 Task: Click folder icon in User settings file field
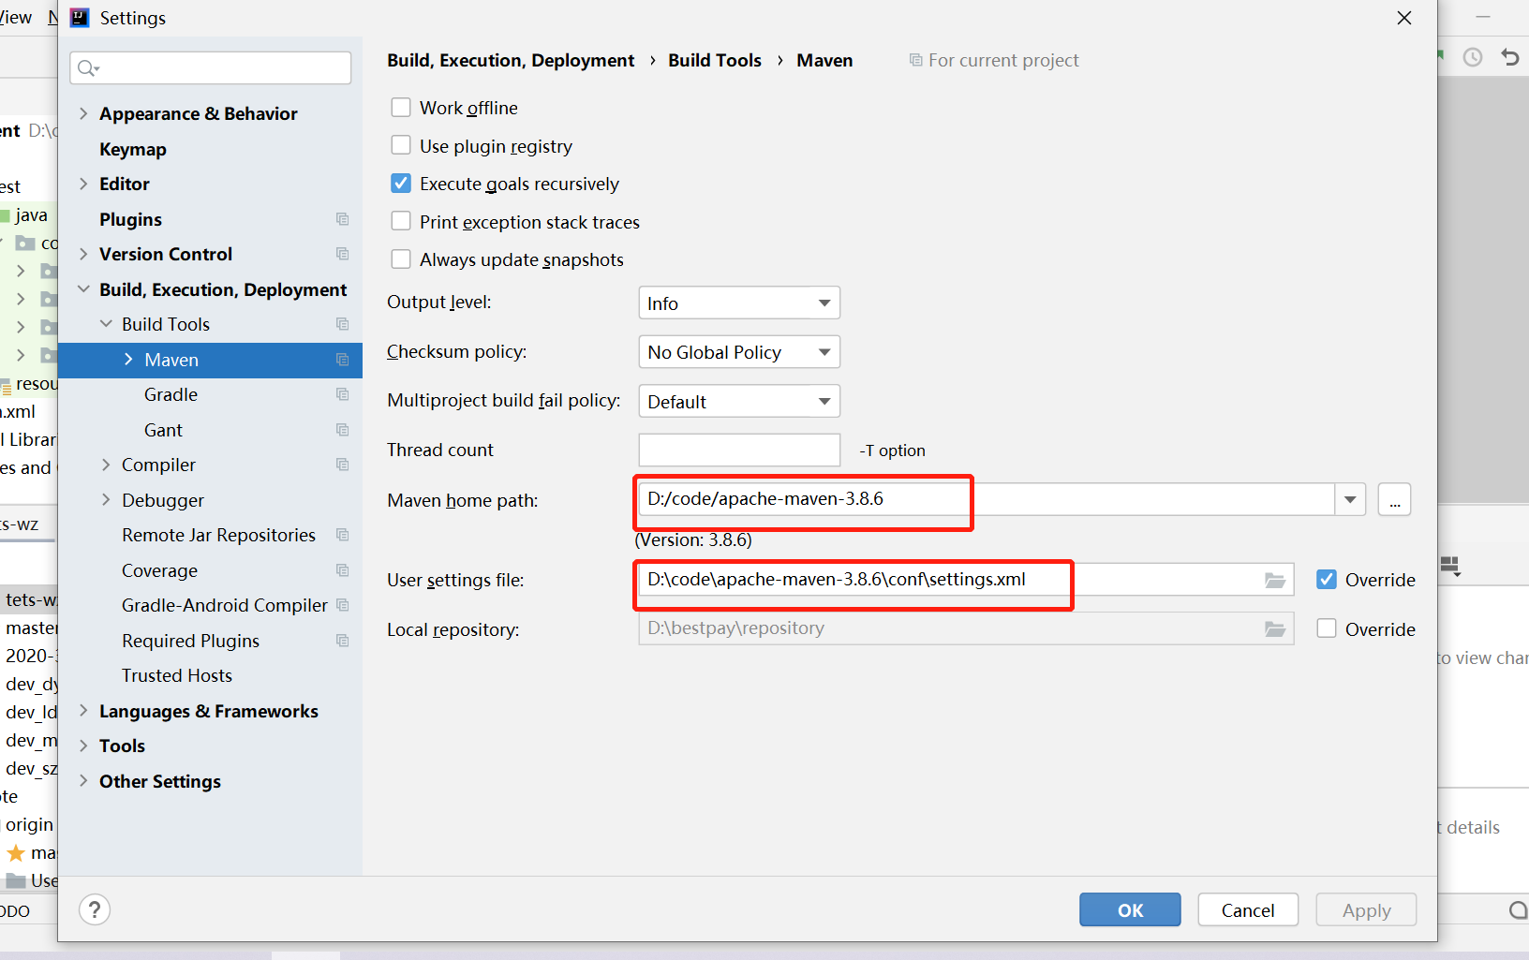(1275, 581)
